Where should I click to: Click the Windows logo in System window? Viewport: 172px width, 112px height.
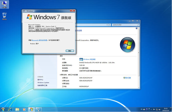[x=127, y=45]
